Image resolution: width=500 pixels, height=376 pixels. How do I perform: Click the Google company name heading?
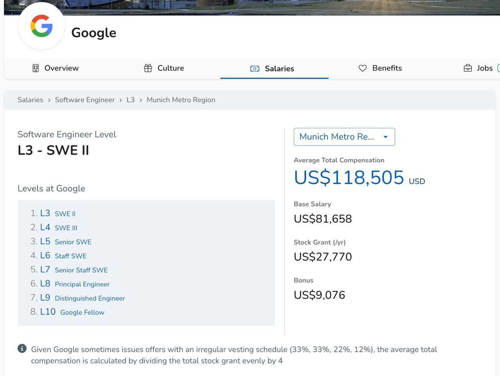point(94,33)
